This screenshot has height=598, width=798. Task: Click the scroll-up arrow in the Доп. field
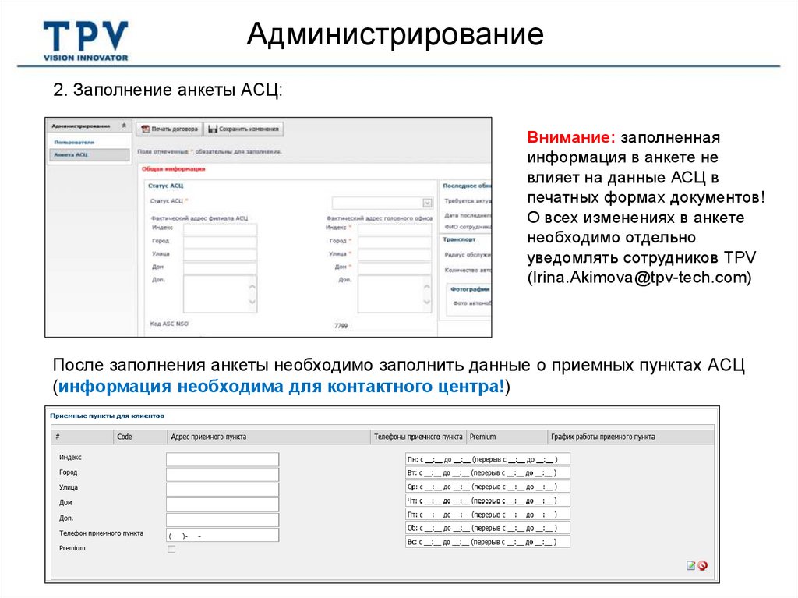point(251,287)
